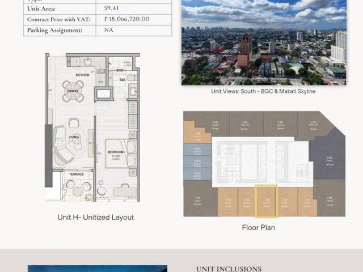Viewport: 363px width, 272px height.
Task: Select the price P 18,066,720.00
Action: (126, 19)
